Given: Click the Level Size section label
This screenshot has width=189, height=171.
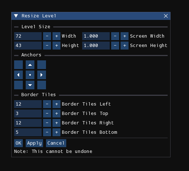Looking at the screenshot, I should point(36,27).
